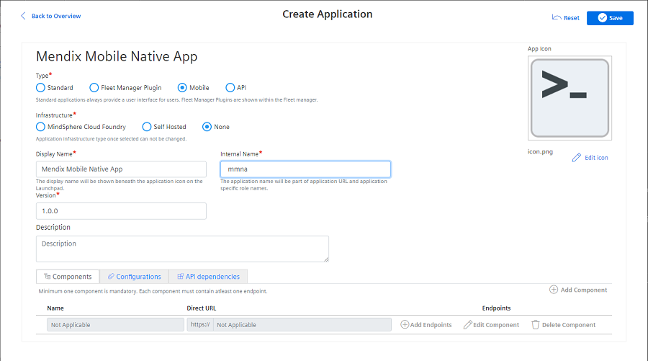The height and width of the screenshot is (361, 648).
Task: Click into the Version field
Action: coord(121,211)
